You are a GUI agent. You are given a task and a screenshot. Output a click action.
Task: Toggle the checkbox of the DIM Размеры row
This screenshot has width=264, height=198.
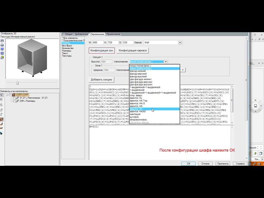14,101
